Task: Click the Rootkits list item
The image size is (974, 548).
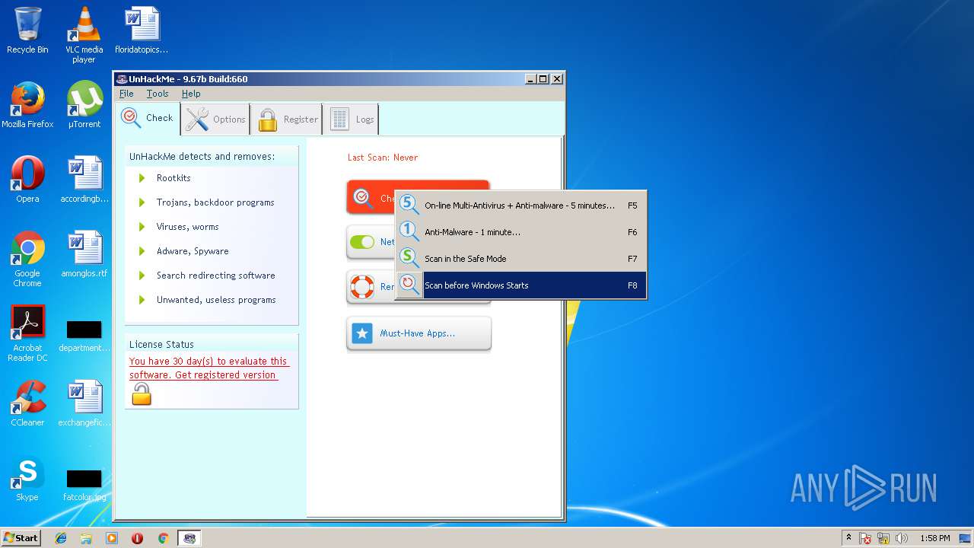Action: tap(173, 178)
